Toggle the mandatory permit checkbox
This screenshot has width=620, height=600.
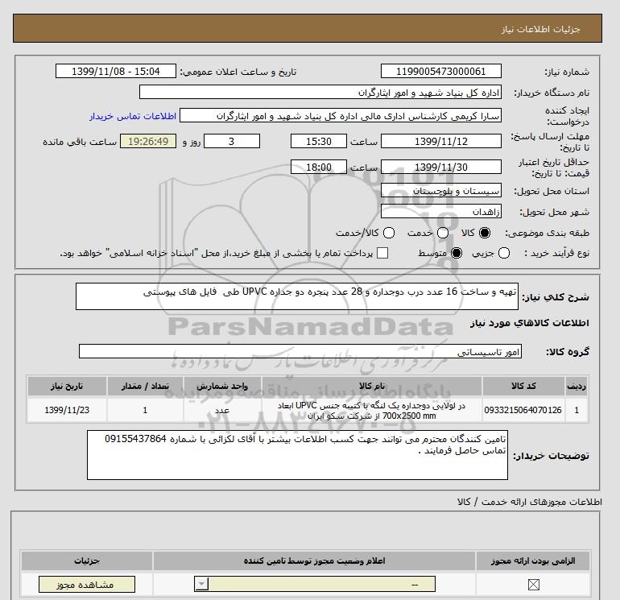pyautogui.click(x=533, y=584)
